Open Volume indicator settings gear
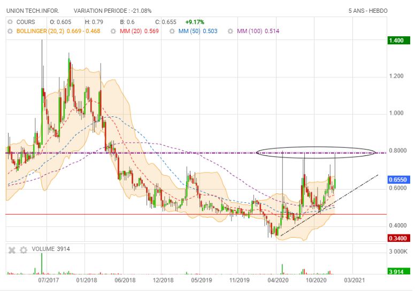 pyautogui.click(x=24, y=250)
